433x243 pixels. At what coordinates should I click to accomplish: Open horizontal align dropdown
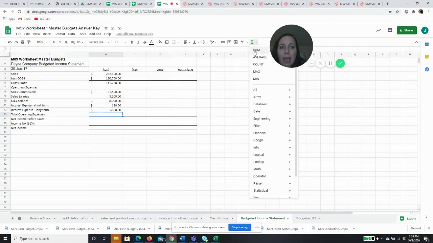point(187,42)
